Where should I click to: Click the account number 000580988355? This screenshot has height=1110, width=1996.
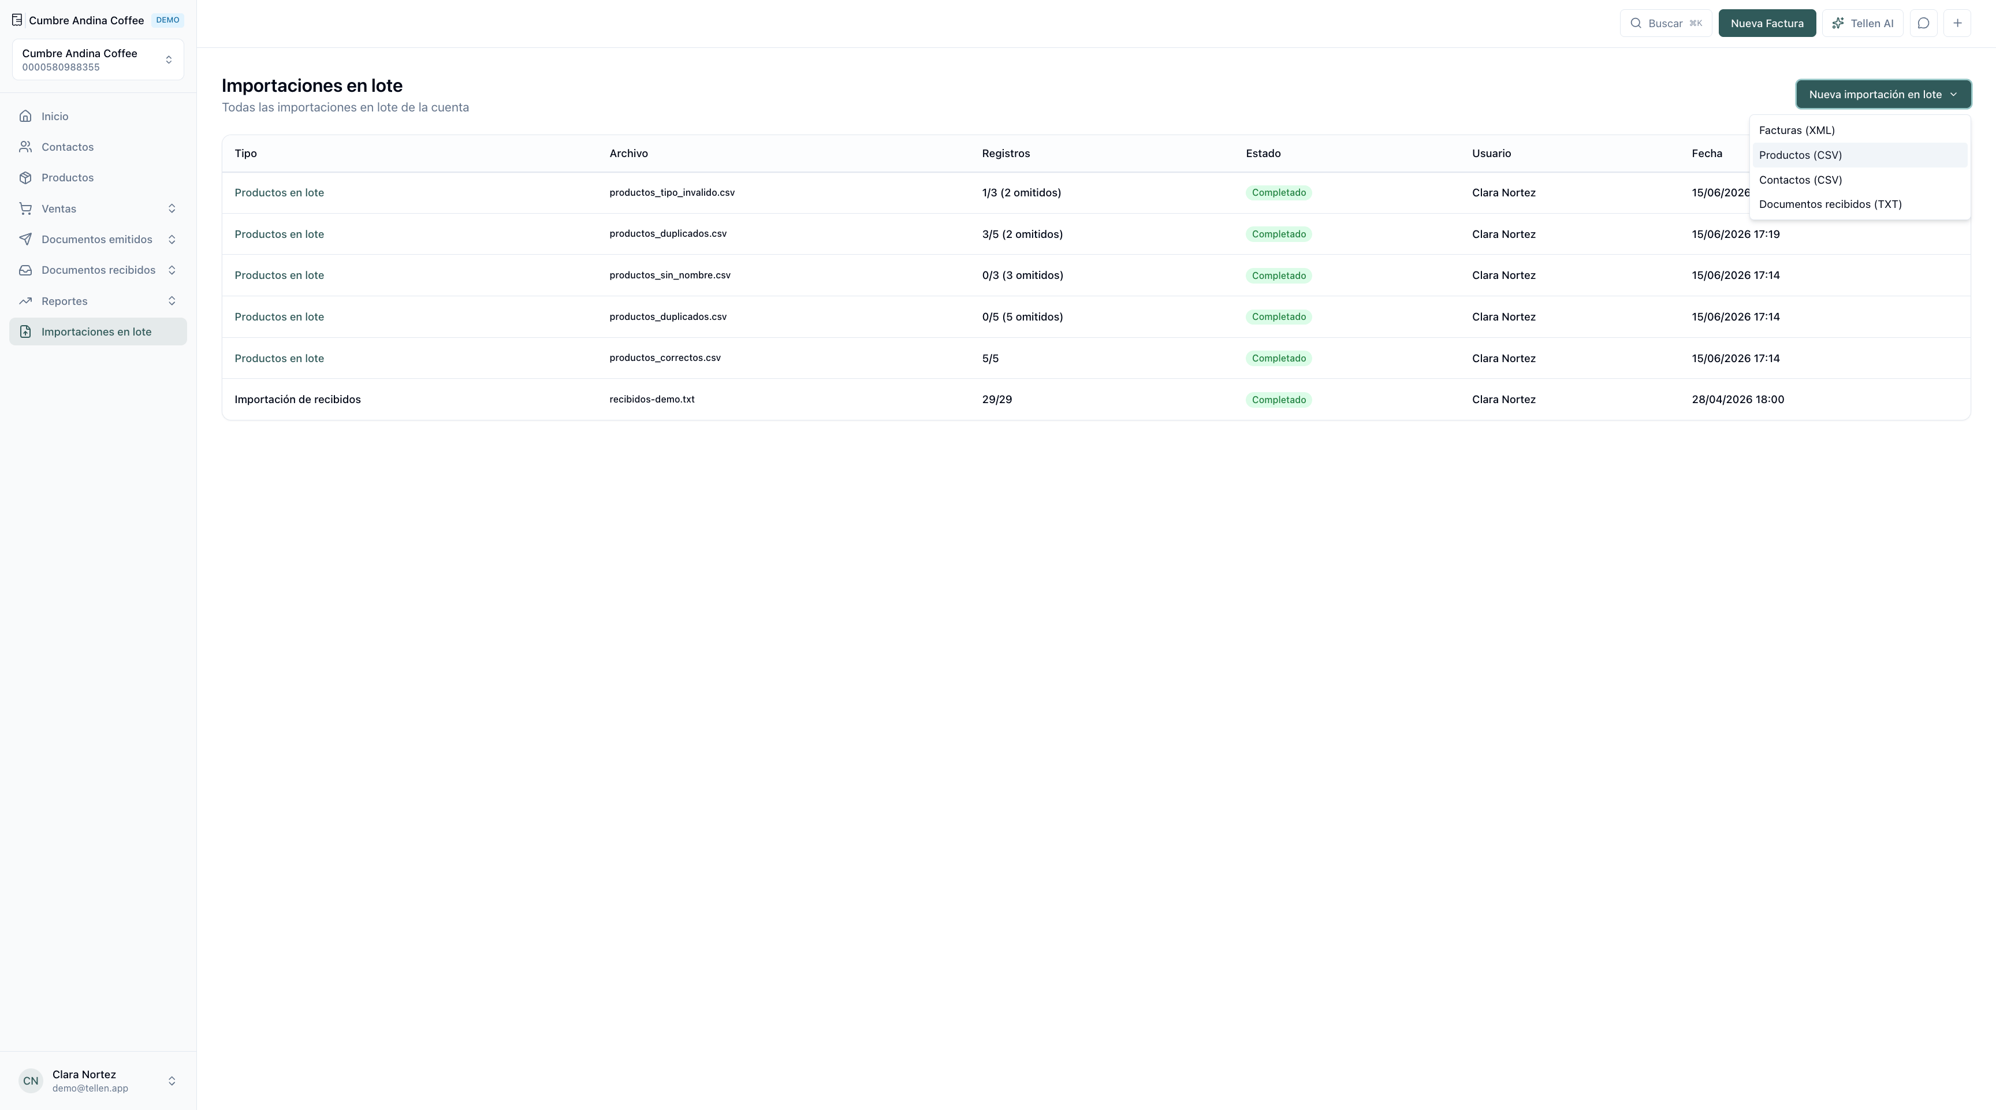tap(61, 68)
